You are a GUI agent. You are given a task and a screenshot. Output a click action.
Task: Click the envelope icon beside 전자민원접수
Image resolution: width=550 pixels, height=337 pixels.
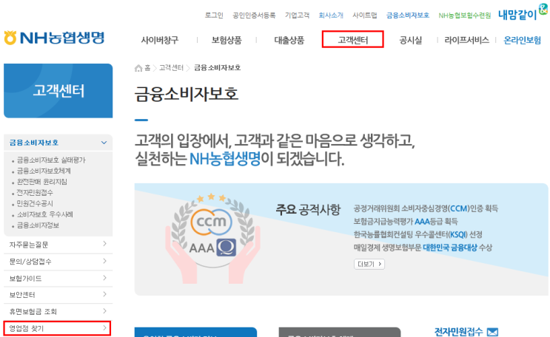click(x=492, y=332)
